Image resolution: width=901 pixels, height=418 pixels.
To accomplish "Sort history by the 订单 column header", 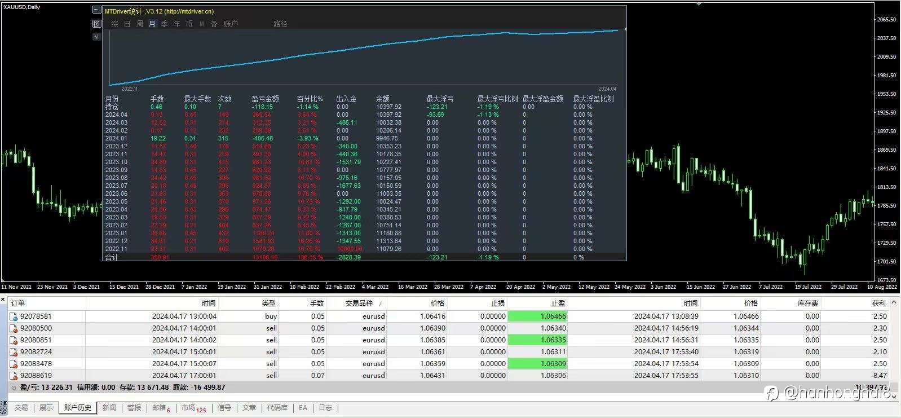I will click(18, 303).
